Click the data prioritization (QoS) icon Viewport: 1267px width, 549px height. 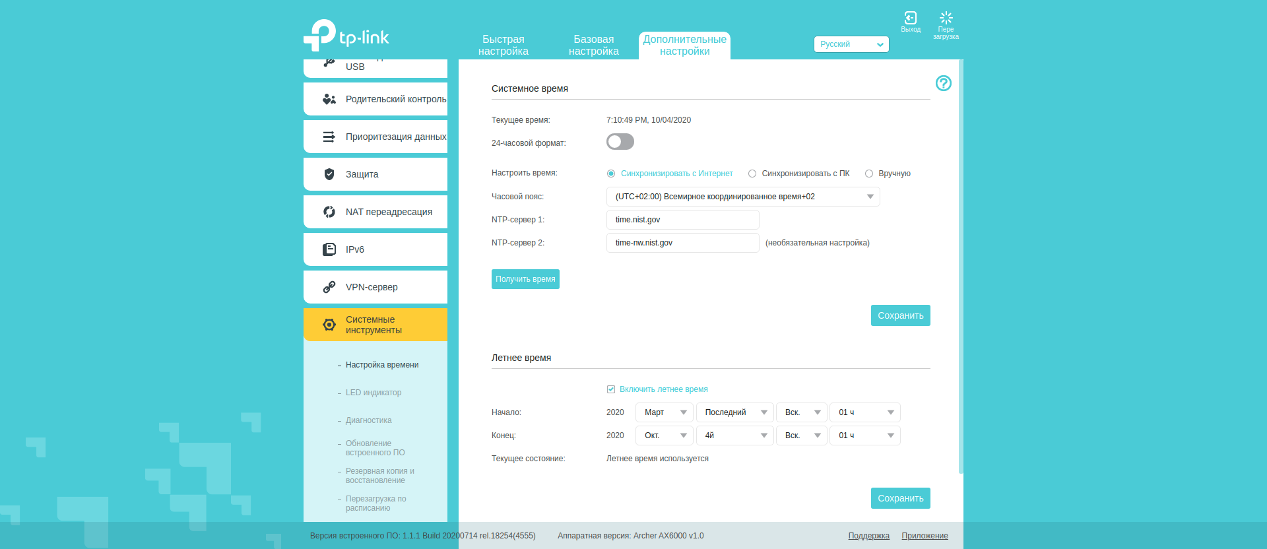tap(329, 137)
